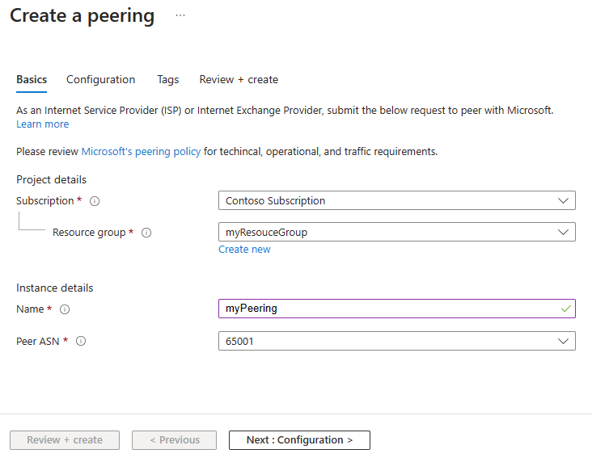Open the Resource group dropdown
The height and width of the screenshot is (458, 592).
tap(397, 232)
